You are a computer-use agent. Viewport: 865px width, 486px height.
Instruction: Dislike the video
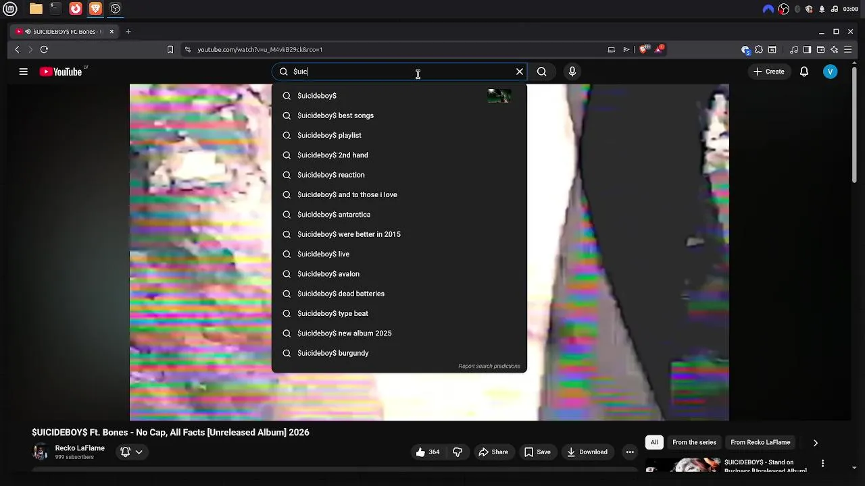pyautogui.click(x=458, y=452)
